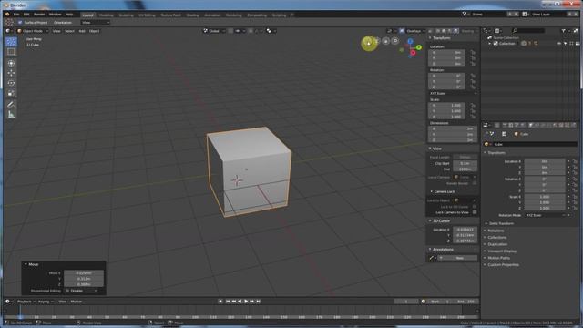Expand the Custom Properties panel
Viewport: 583px width, 328px height.
click(502, 265)
